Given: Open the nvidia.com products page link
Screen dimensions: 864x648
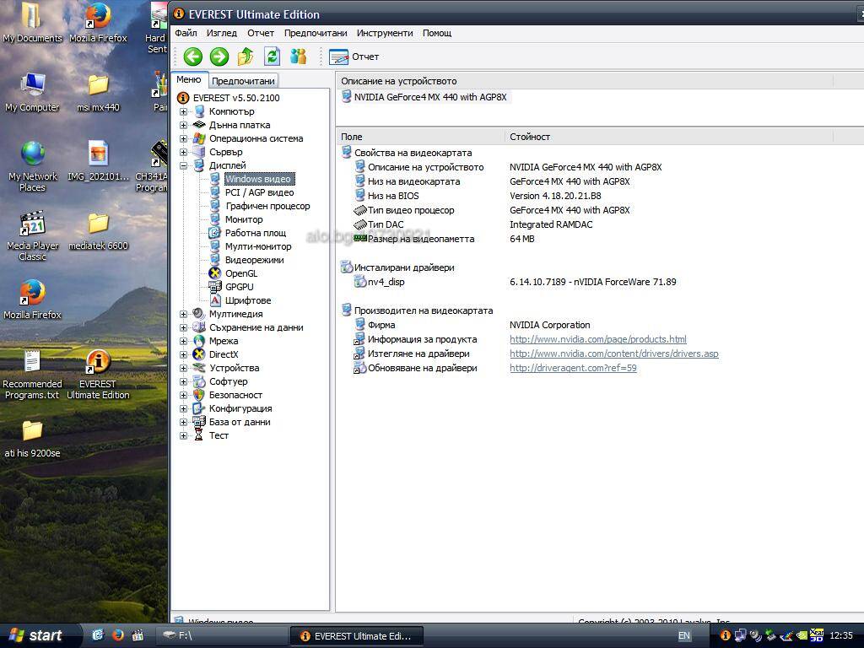Looking at the screenshot, I should tap(597, 339).
